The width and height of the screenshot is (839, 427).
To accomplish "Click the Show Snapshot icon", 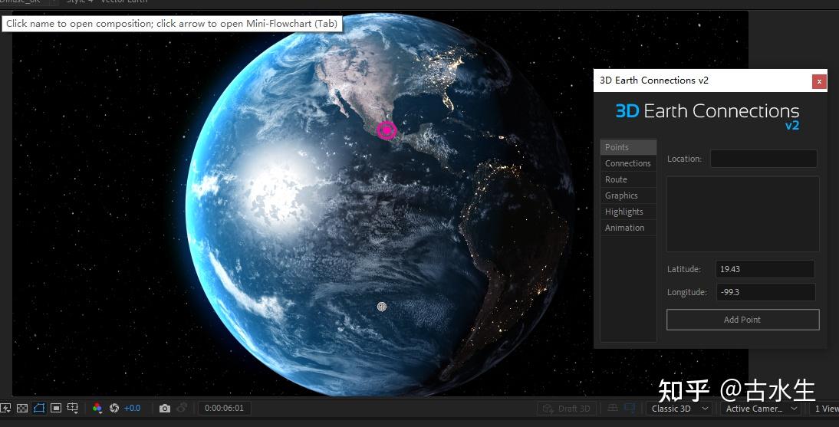I will (x=182, y=408).
